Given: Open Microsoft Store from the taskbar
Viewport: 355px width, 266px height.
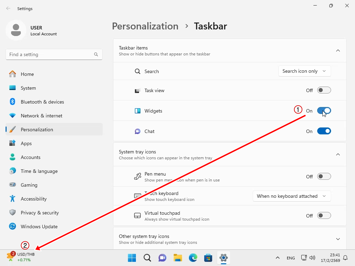Looking at the screenshot, I should (208, 258).
